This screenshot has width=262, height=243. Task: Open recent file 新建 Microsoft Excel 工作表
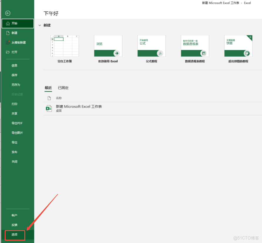[x=79, y=106]
